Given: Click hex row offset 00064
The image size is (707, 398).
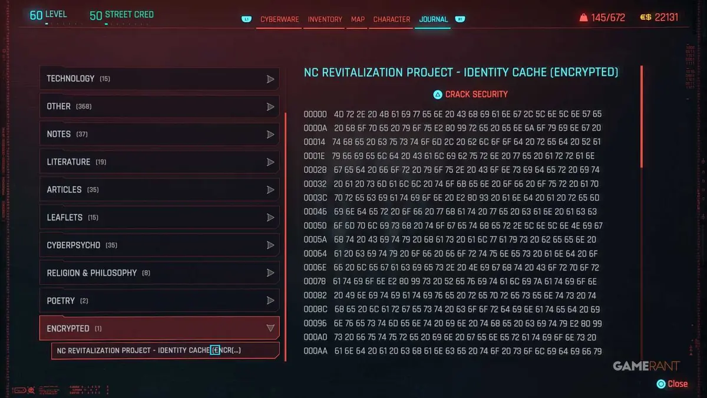Looking at the screenshot, I should 315,254.
